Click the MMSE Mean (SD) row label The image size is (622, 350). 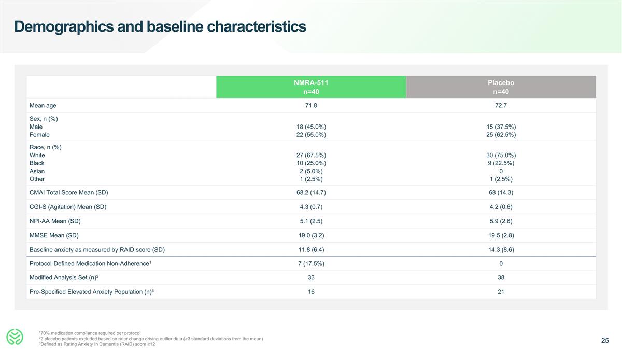[54, 235]
